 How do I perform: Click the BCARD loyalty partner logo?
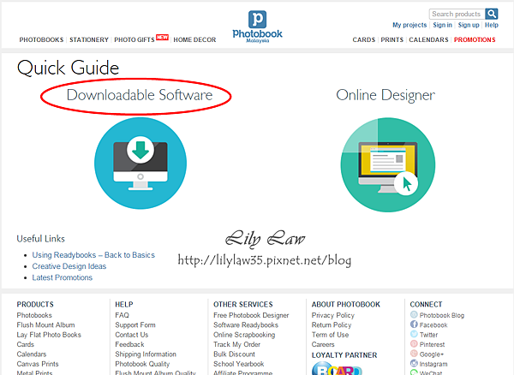[x=337, y=368]
